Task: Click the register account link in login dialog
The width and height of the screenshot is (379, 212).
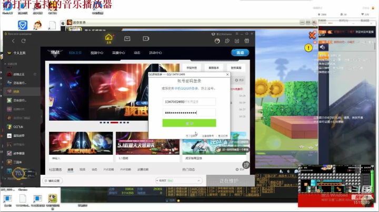Action: click(207, 136)
